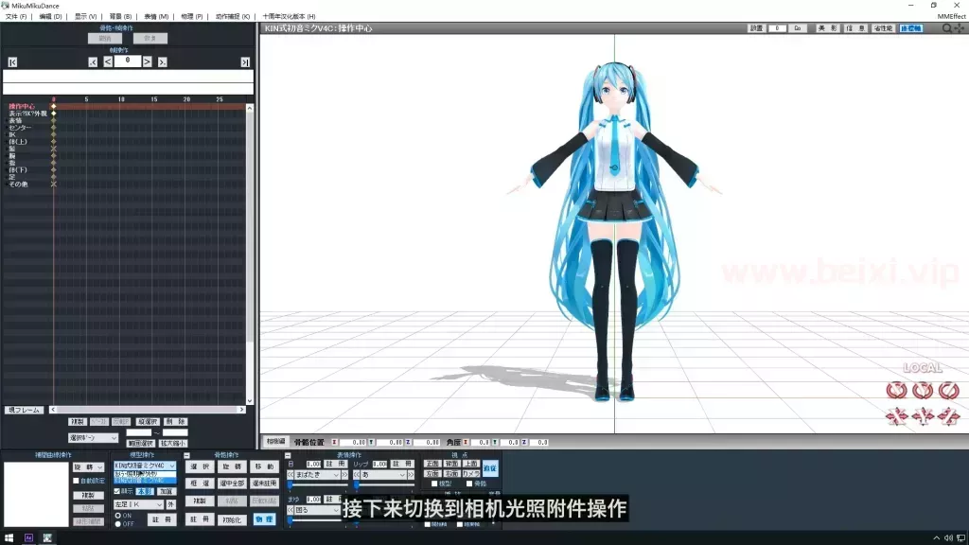Open the model selection dropdown KIN式初音ミクV4C
The height and width of the screenshot is (545, 969).
(x=145, y=466)
